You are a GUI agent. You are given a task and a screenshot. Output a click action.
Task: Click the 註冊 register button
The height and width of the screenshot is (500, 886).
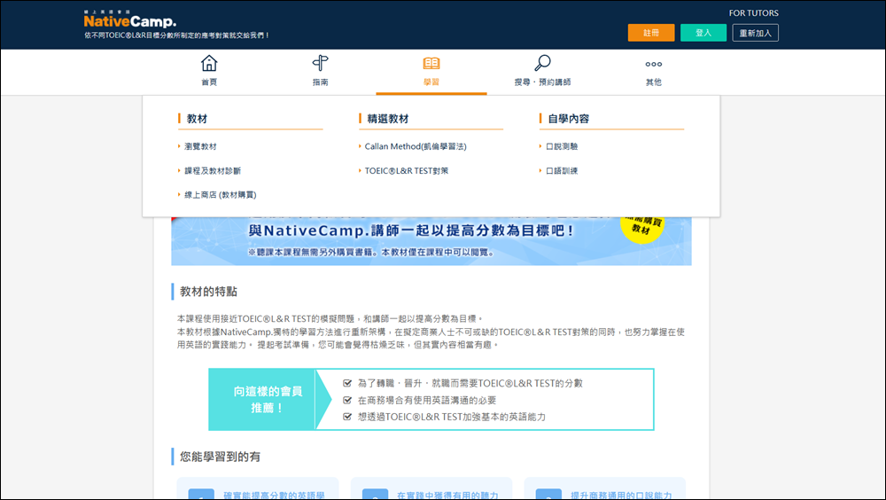(651, 33)
